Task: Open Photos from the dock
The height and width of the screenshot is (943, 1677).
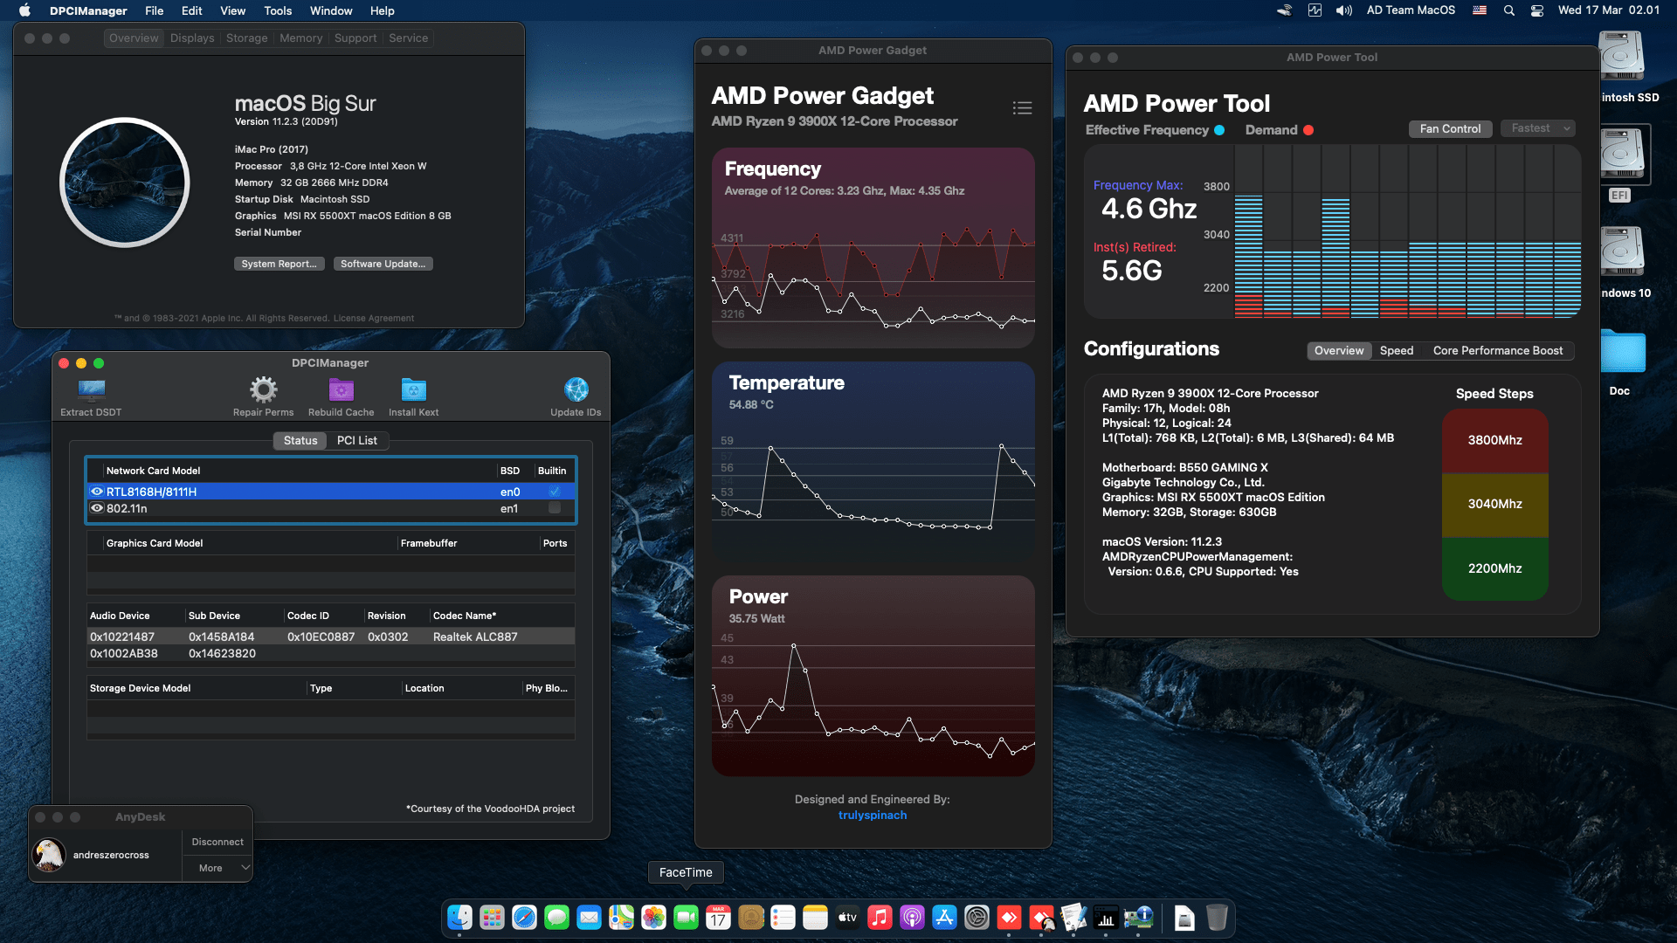Action: (x=653, y=918)
